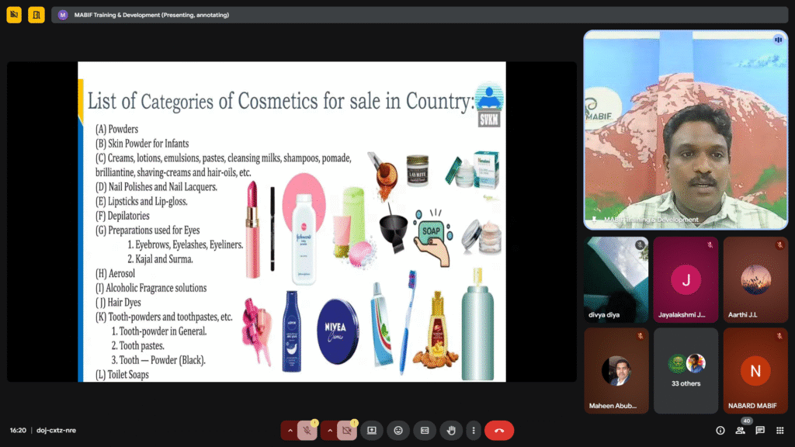Raise your hand
Viewport: 795px width, 447px height.
451,430
